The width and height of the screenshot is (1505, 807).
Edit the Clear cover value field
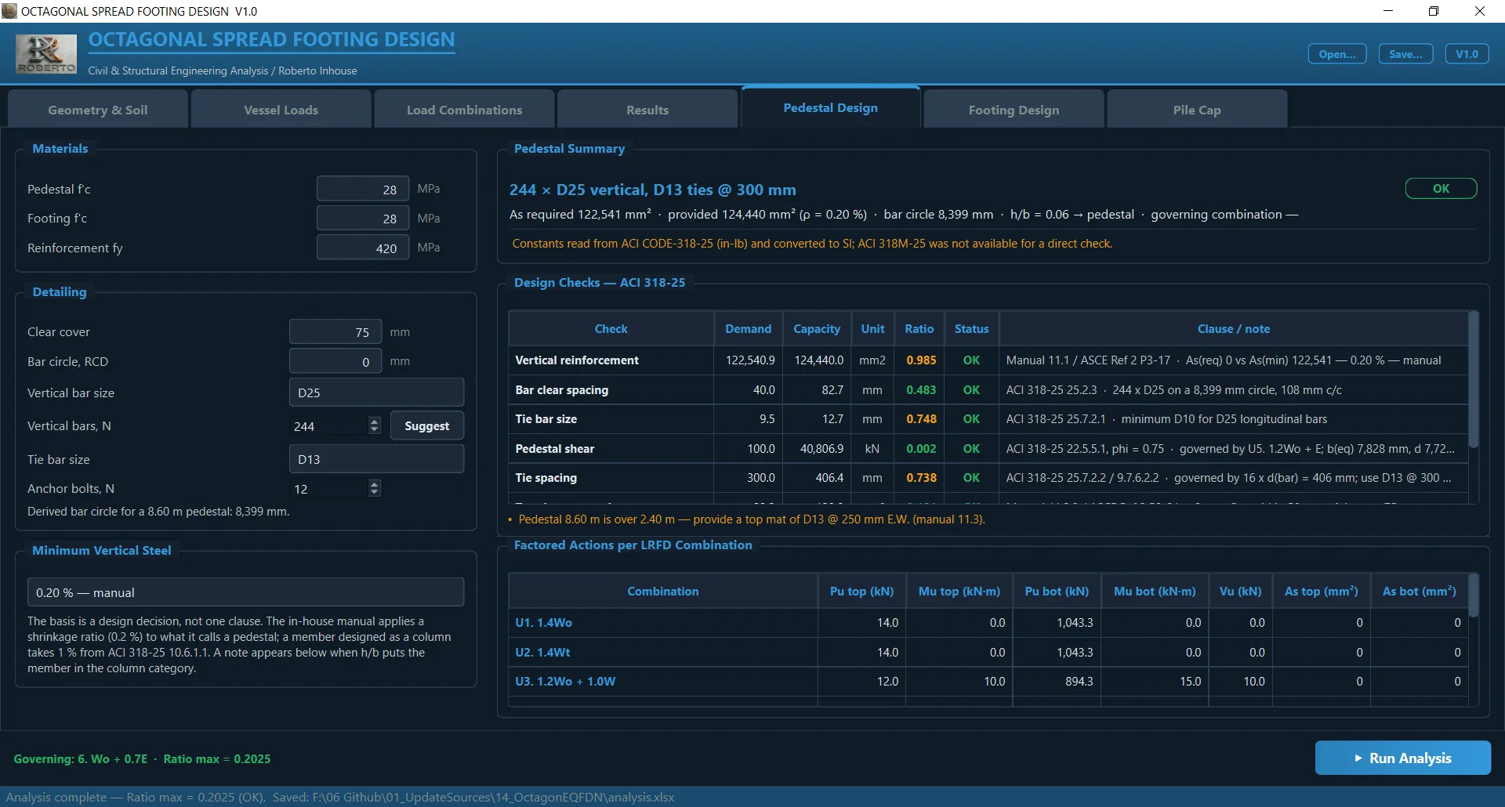335,331
